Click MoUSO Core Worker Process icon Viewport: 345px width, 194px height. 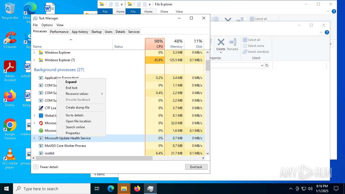coord(41,146)
